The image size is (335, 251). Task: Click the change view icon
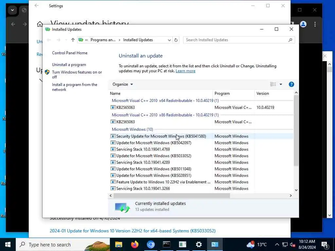(x=273, y=84)
